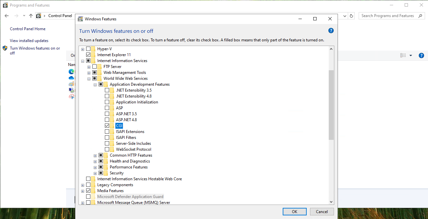The image size is (428, 219).
Task: Select the Performance Features row
Action: tap(129, 167)
